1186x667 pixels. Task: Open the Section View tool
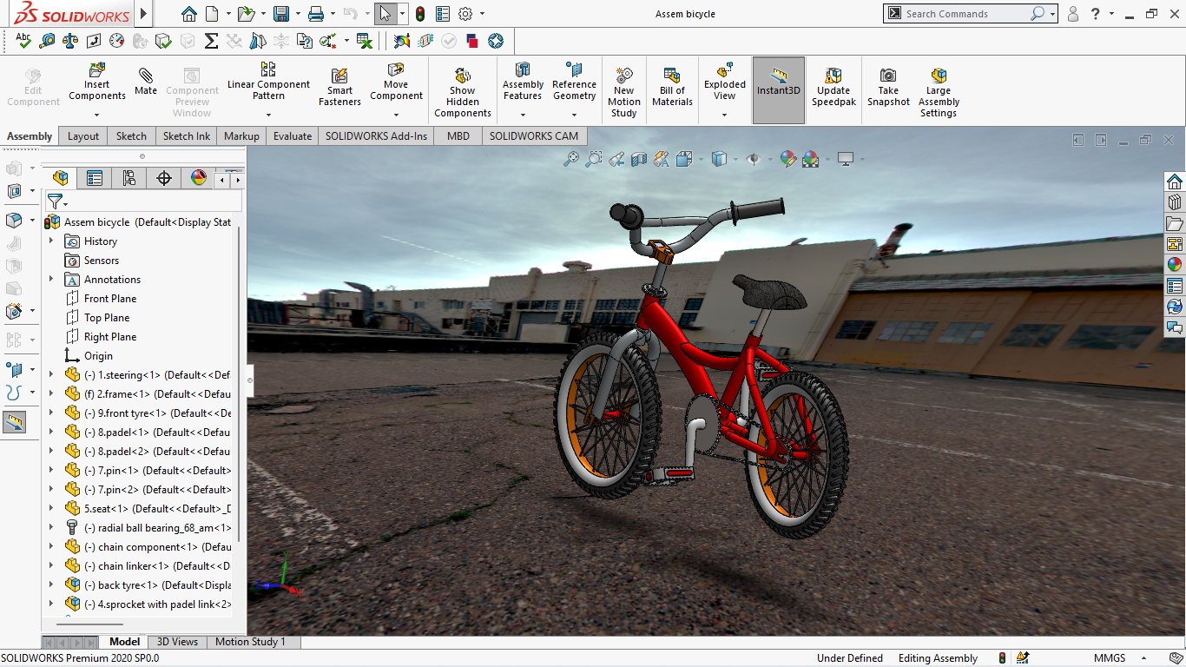639,159
